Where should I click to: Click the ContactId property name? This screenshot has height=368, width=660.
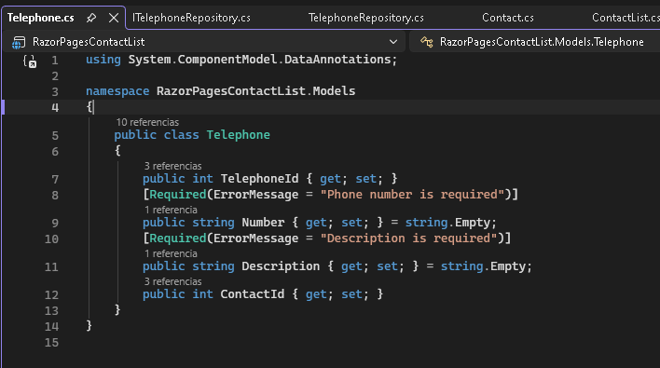pos(252,293)
